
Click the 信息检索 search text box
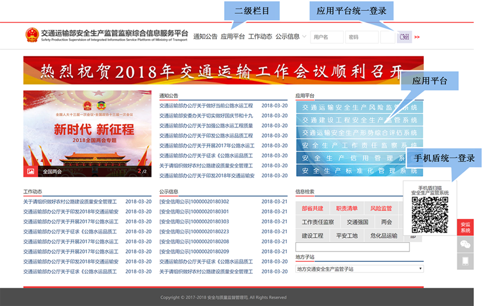tap(352, 247)
